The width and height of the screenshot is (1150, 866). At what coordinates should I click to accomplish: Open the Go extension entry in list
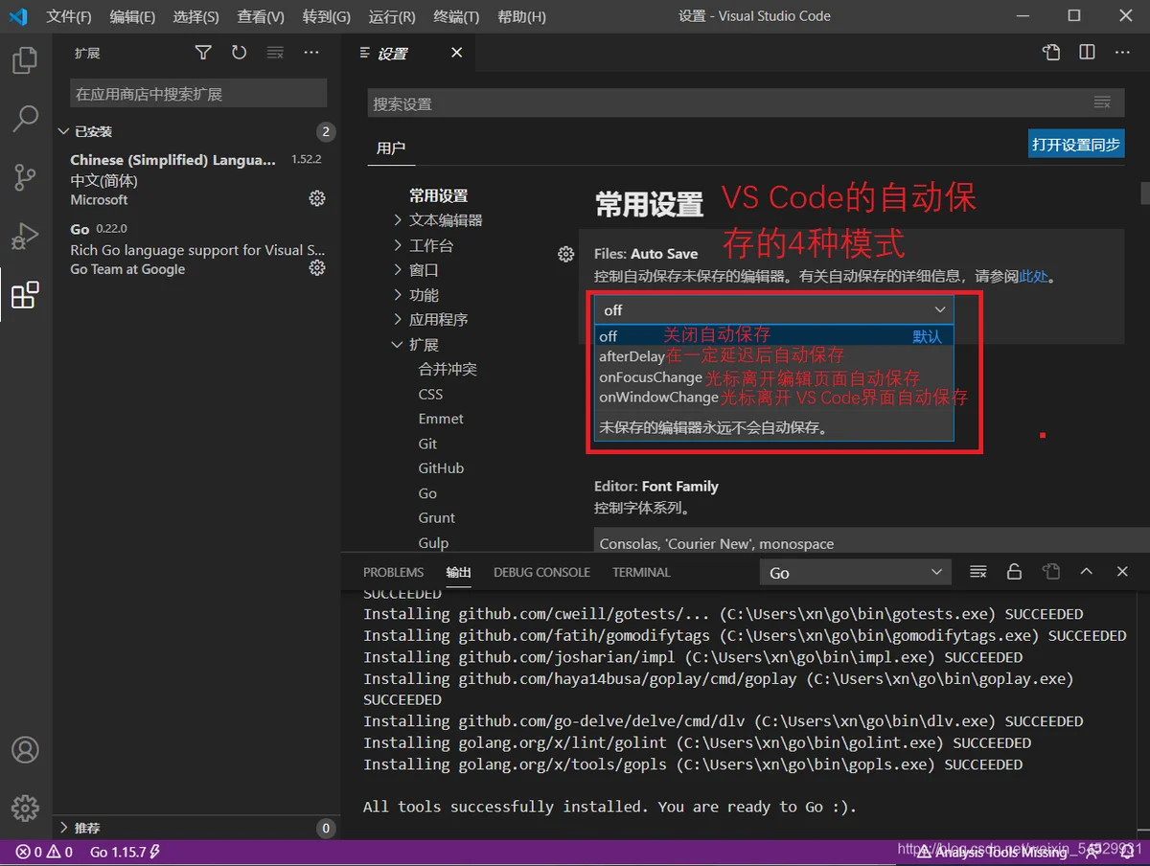[x=196, y=249]
